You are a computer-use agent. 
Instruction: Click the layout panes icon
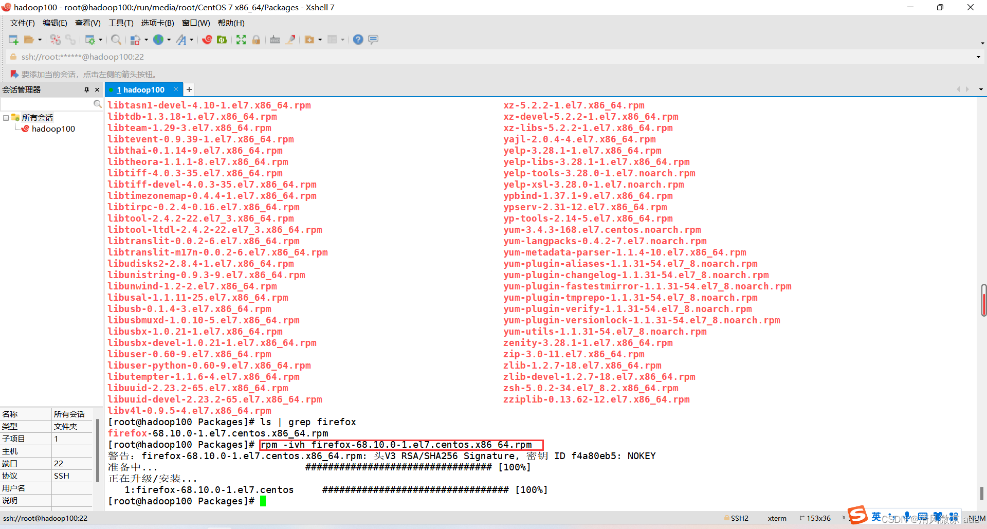click(x=332, y=40)
